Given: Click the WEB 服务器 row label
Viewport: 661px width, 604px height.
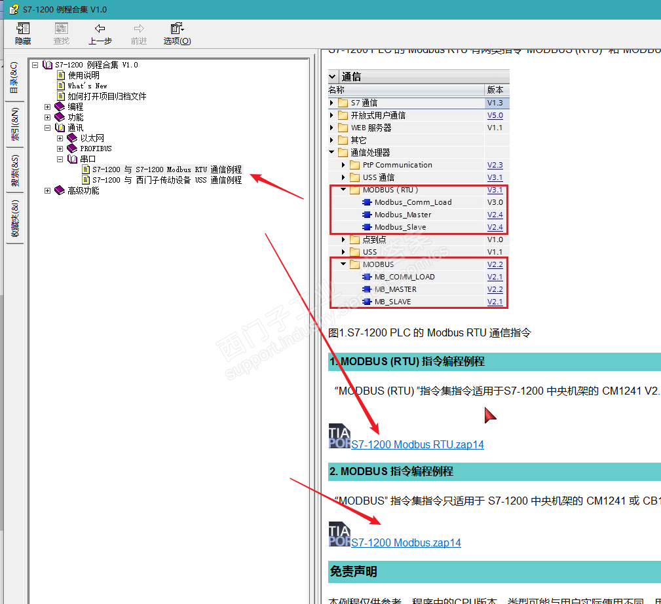Looking at the screenshot, I should (371, 128).
